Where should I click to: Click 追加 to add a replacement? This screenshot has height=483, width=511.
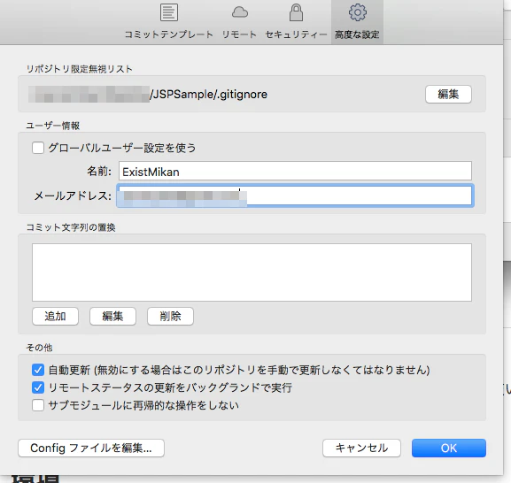pos(55,317)
